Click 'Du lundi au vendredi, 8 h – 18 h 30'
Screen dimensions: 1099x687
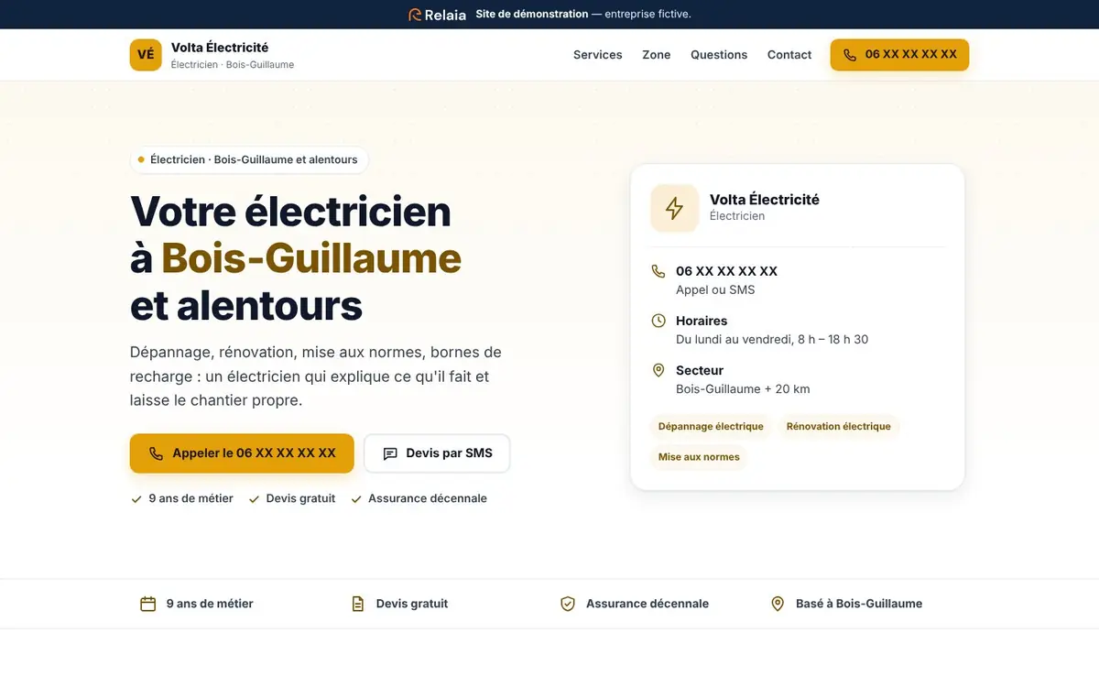(772, 339)
